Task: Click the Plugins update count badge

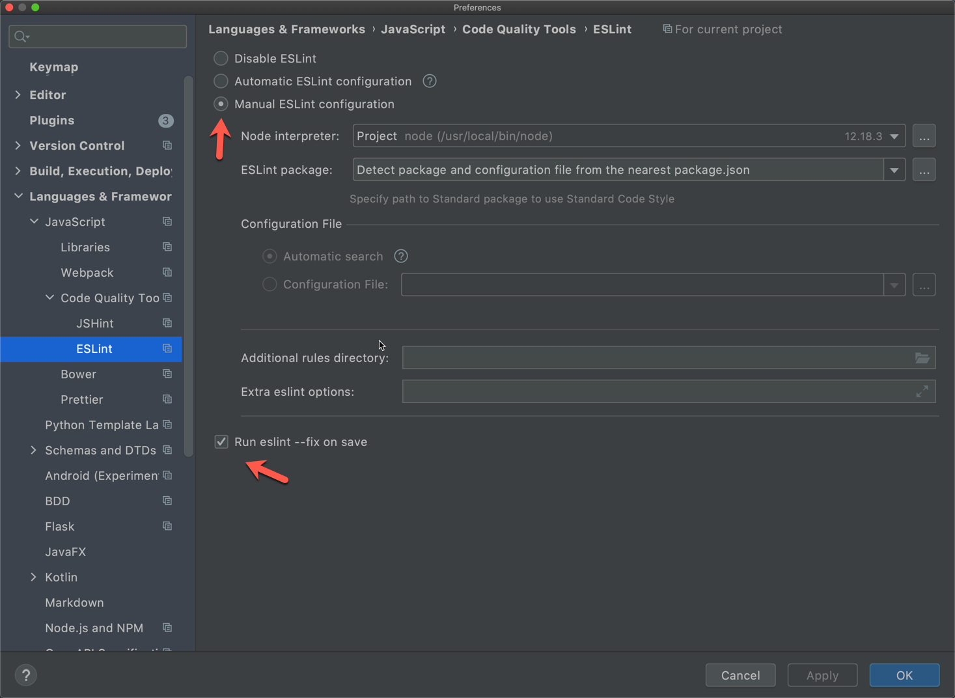Action: point(166,121)
